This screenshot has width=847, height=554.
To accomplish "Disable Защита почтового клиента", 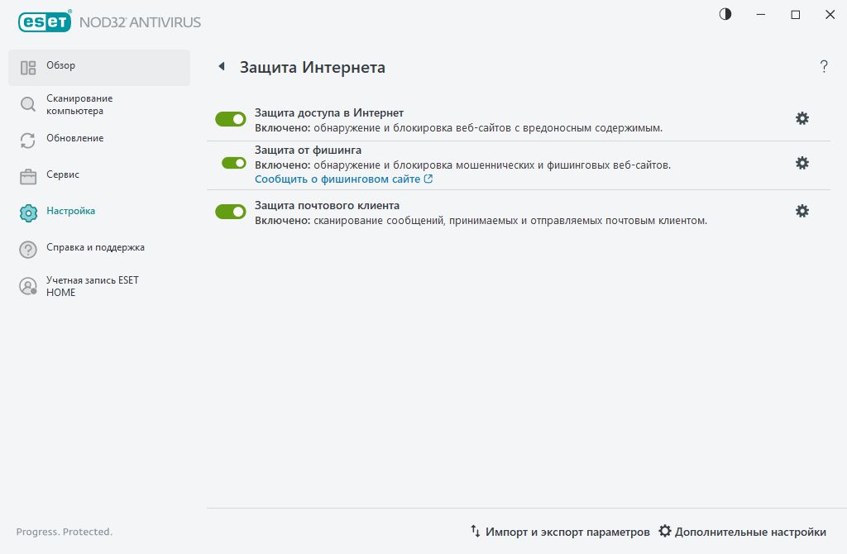I will [230, 211].
